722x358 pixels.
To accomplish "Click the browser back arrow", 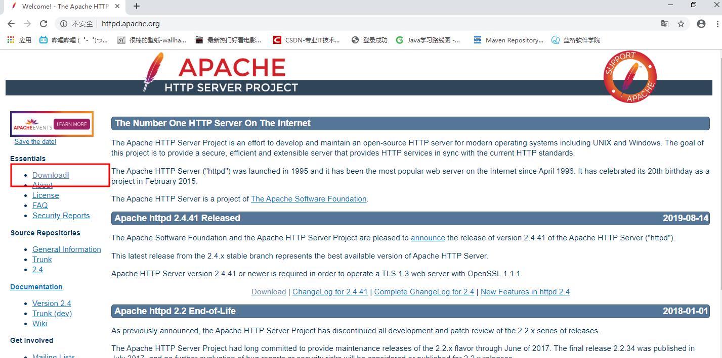I will pyautogui.click(x=11, y=24).
